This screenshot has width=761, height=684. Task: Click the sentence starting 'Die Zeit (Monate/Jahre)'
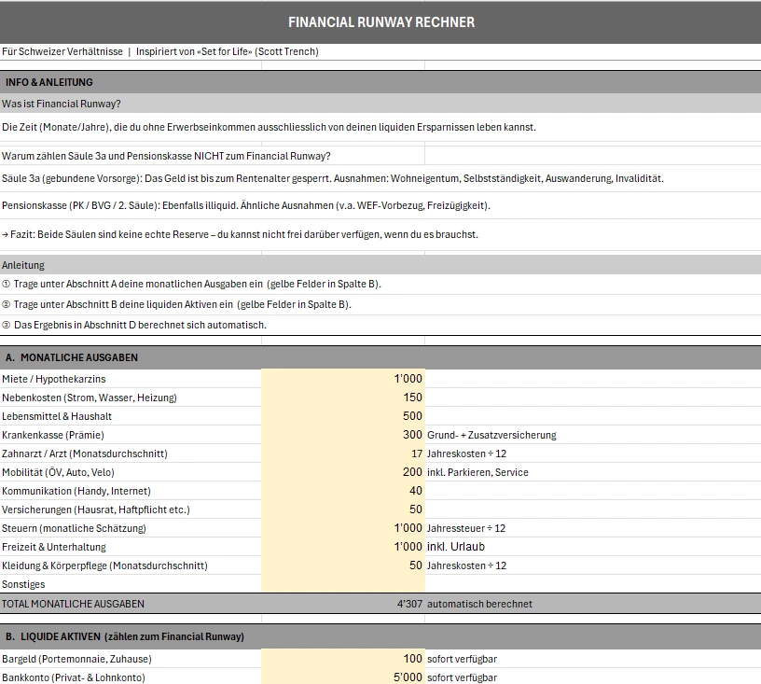269,127
